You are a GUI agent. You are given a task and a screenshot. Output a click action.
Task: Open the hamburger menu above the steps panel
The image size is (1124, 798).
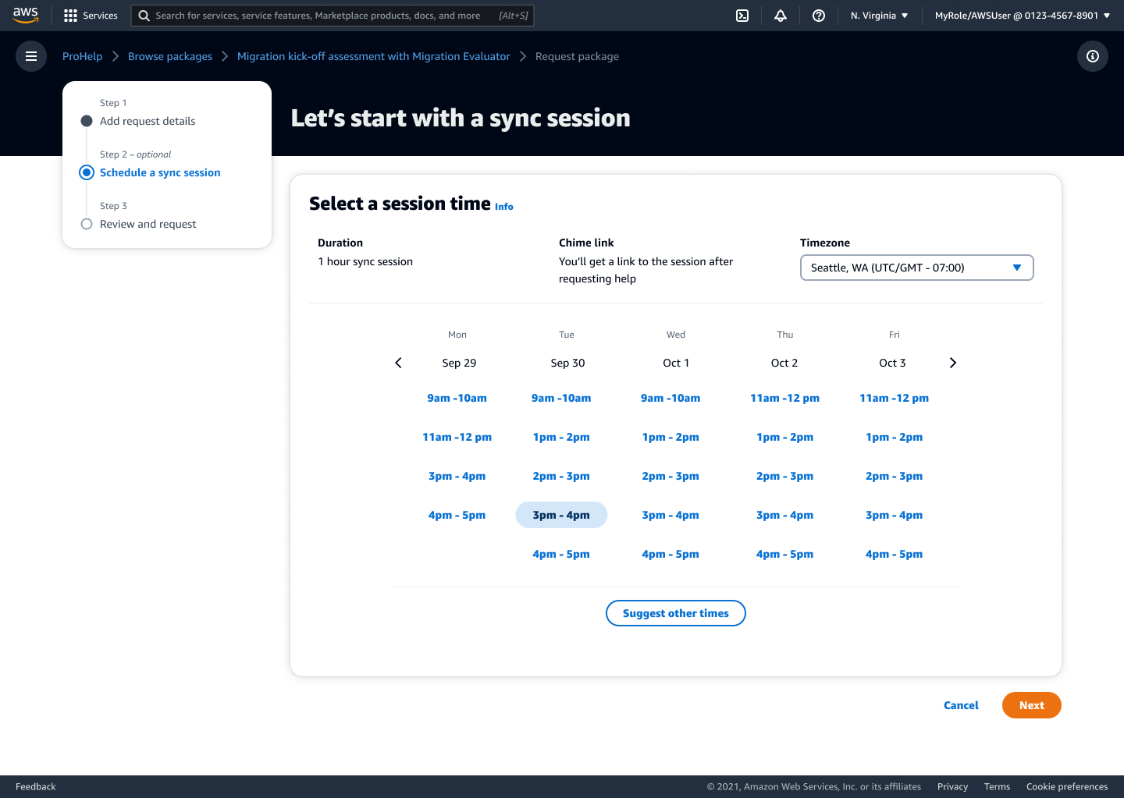(x=30, y=55)
